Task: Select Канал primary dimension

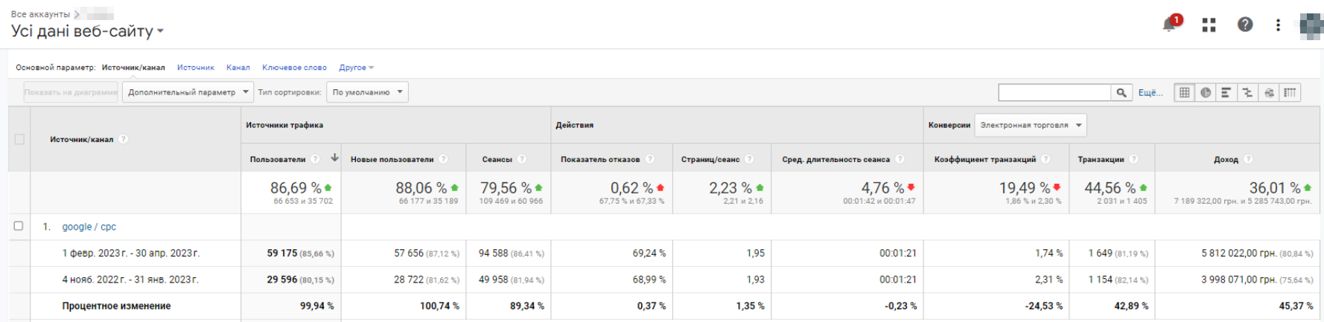Action: coord(238,68)
